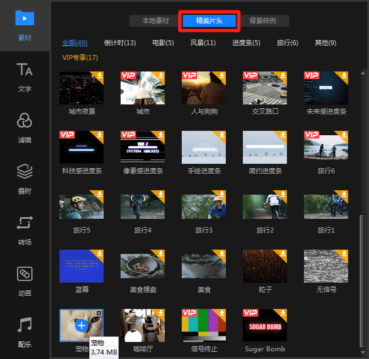Click the 无信号 label text
This screenshot has height=359, width=369.
(327, 290)
